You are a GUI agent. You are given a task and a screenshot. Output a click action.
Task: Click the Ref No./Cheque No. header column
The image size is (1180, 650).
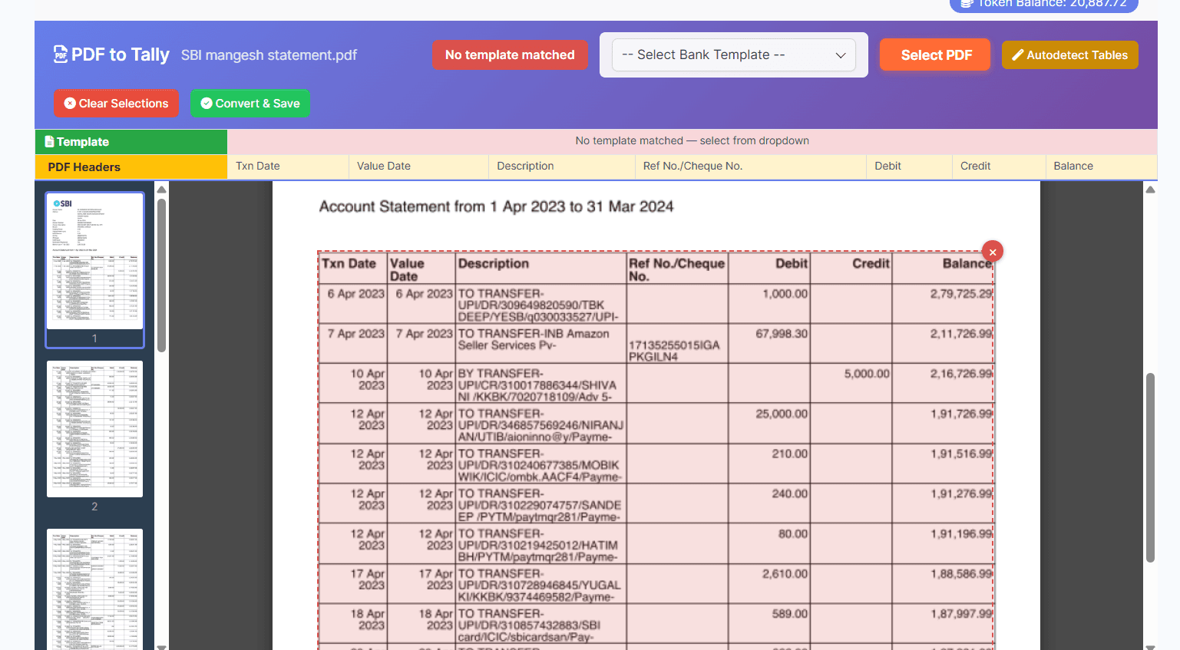(x=750, y=167)
